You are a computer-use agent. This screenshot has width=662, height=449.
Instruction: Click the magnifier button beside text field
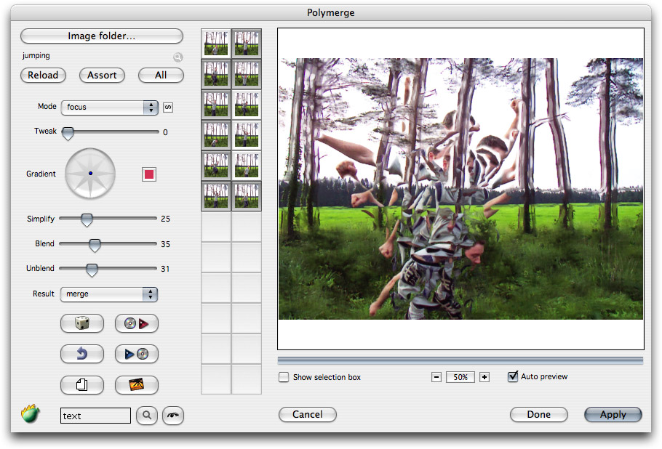coord(146,416)
